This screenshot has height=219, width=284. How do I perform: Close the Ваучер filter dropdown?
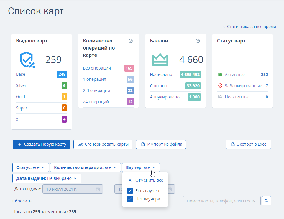tap(141, 167)
